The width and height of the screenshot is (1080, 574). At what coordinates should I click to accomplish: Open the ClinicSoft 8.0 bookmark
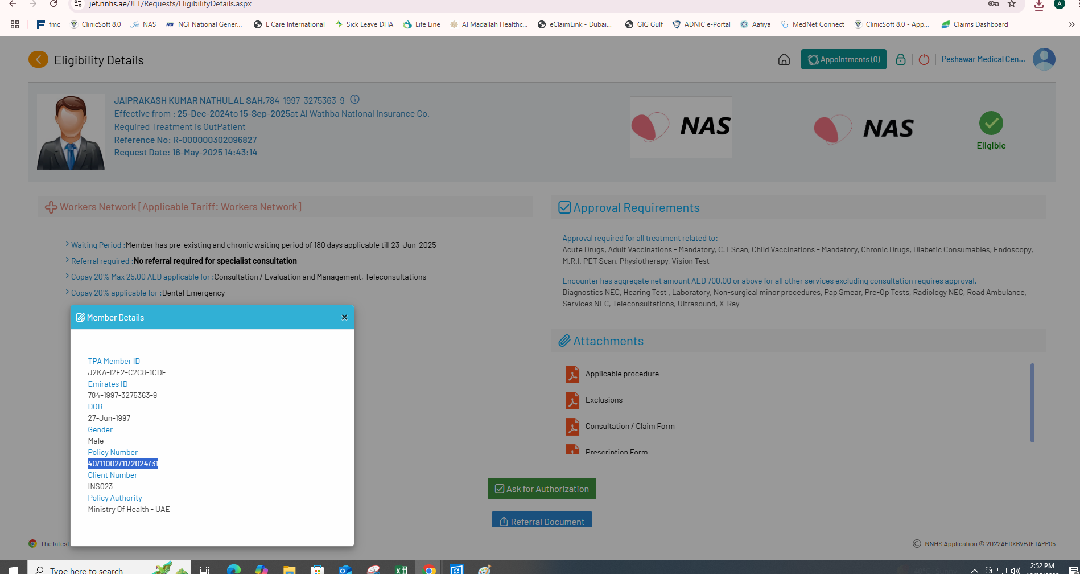(x=96, y=24)
